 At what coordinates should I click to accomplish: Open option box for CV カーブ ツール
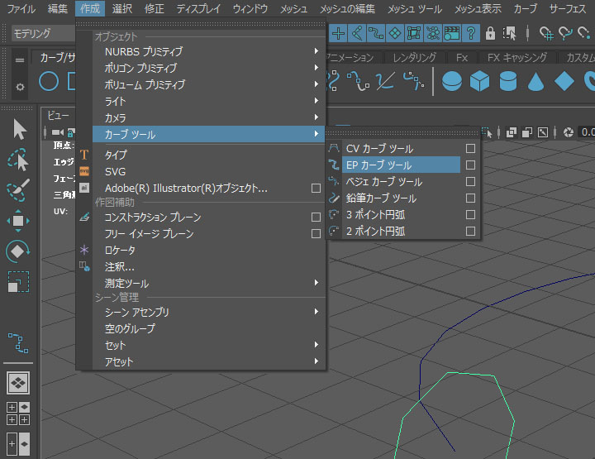[x=470, y=149]
